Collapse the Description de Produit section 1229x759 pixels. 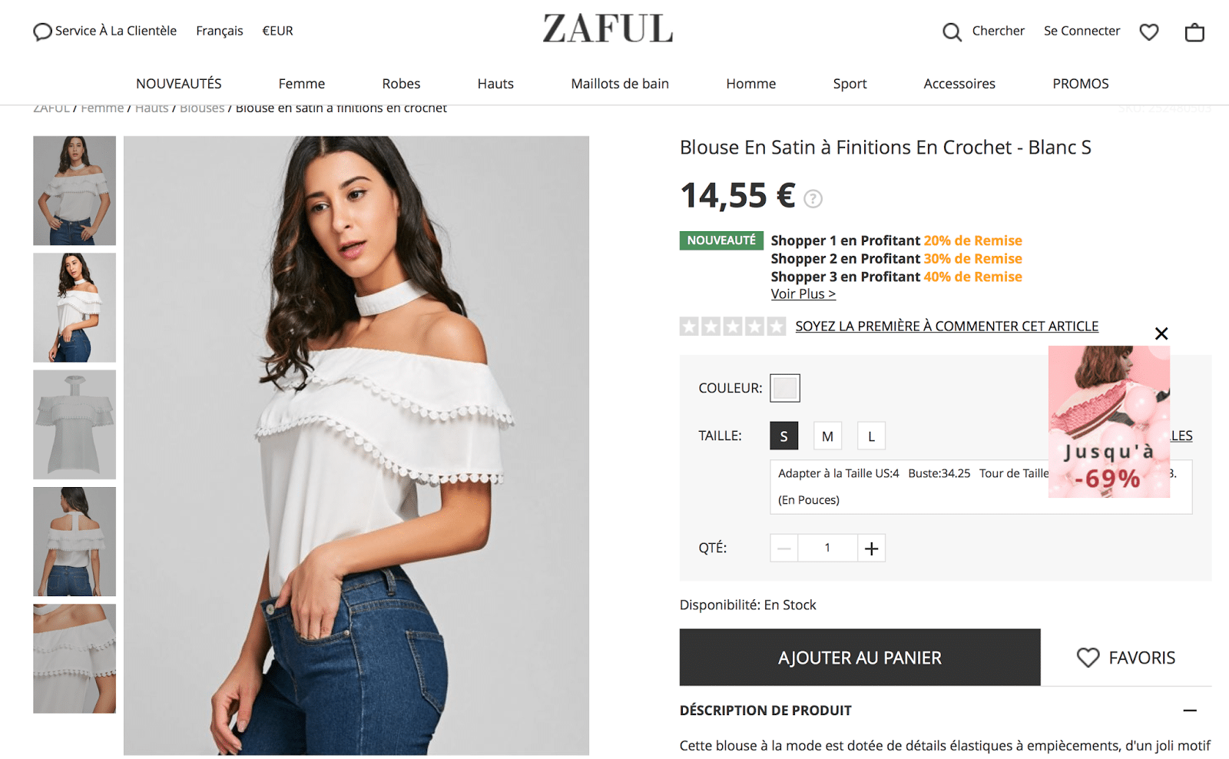1190,711
